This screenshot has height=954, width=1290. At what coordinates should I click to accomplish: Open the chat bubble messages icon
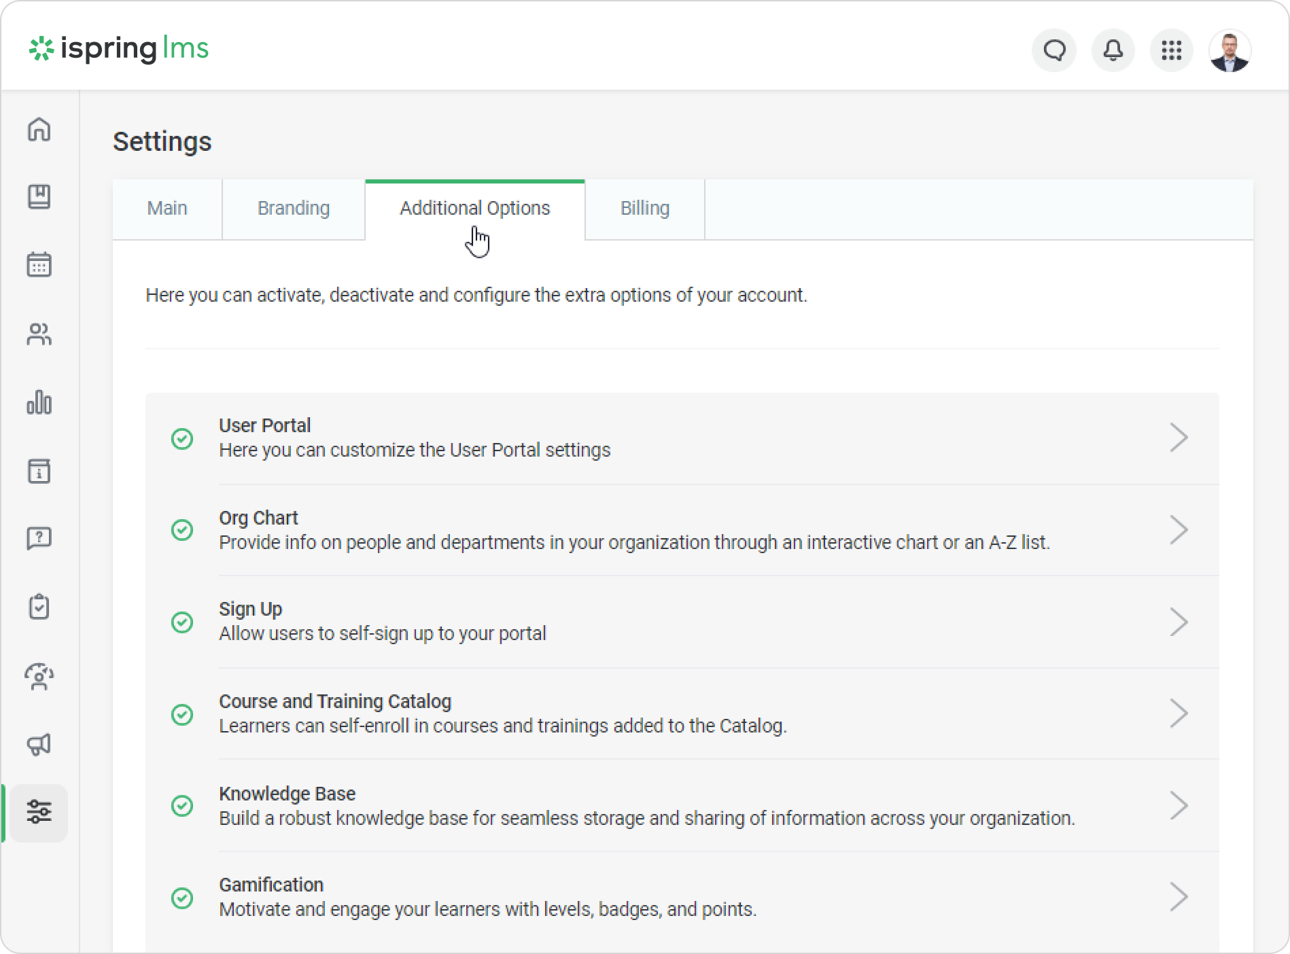[x=1054, y=50]
